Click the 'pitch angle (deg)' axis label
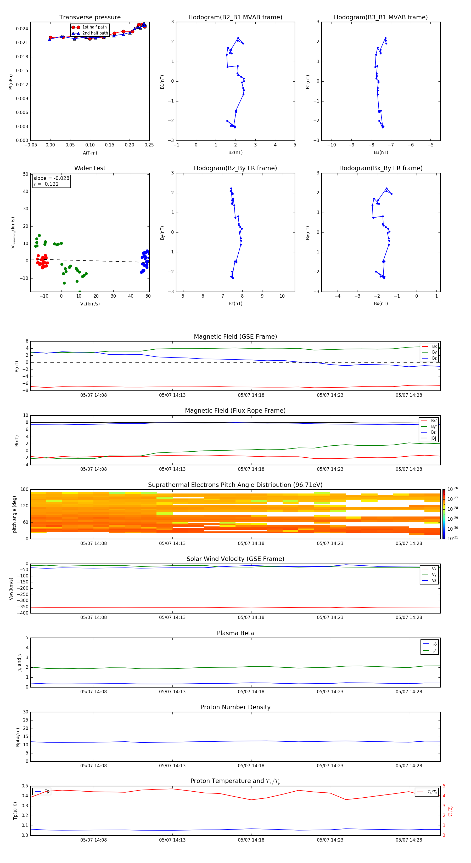 pos(14,514)
